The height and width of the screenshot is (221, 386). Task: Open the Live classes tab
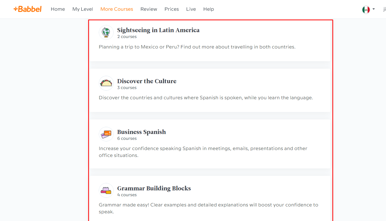(x=191, y=9)
